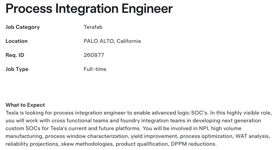Click the phrase 'WAT analysis'
Screen dimensions: 274x150
point(252,136)
